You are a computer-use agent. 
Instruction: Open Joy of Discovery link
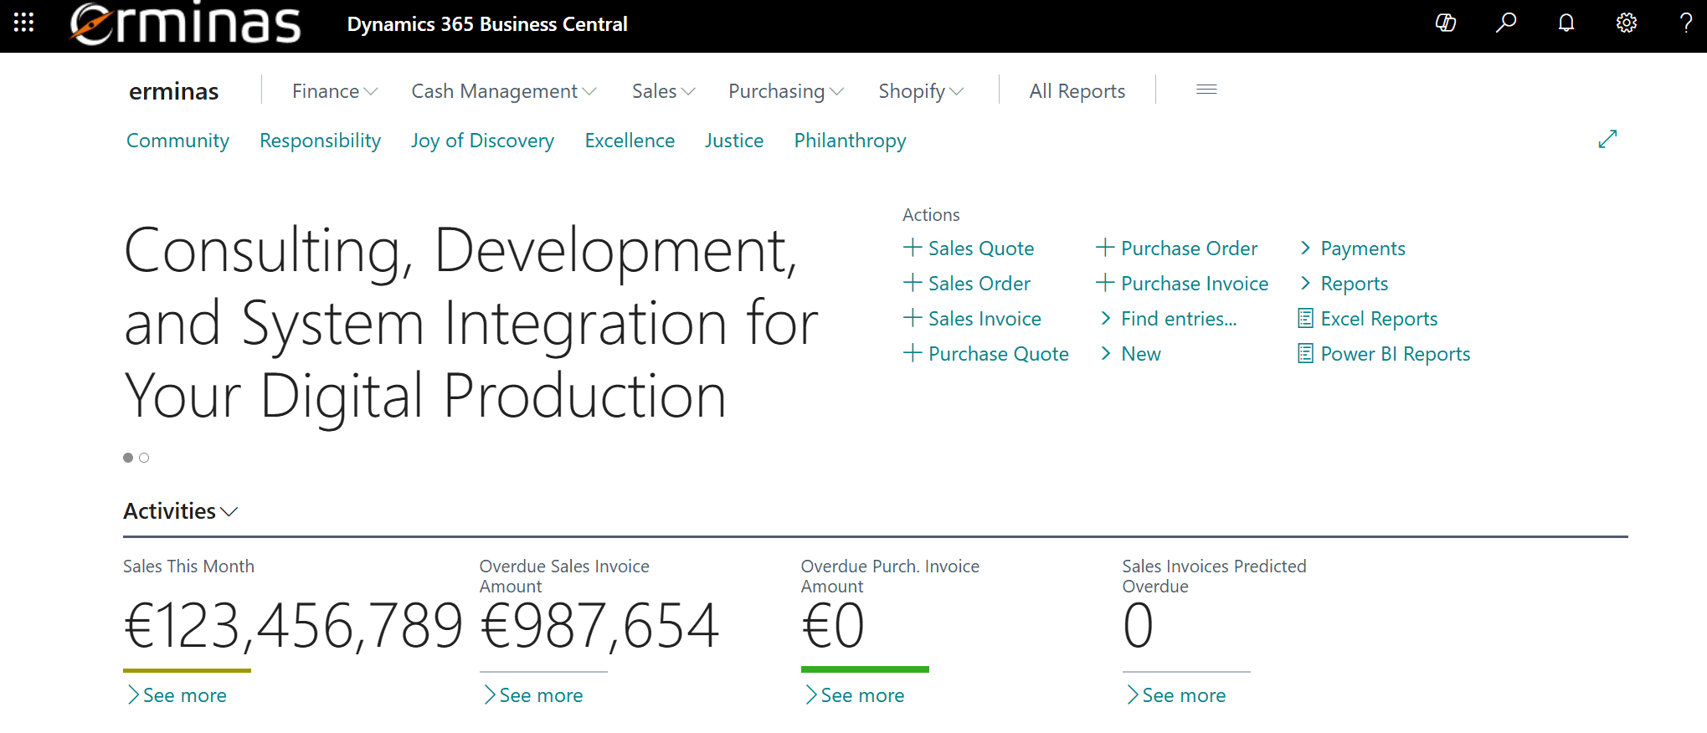click(482, 141)
